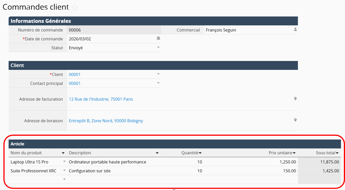Viewport: 345px width, 190px height.
Task: Click map pin for Adresse de livraison
Action: [x=295, y=120]
